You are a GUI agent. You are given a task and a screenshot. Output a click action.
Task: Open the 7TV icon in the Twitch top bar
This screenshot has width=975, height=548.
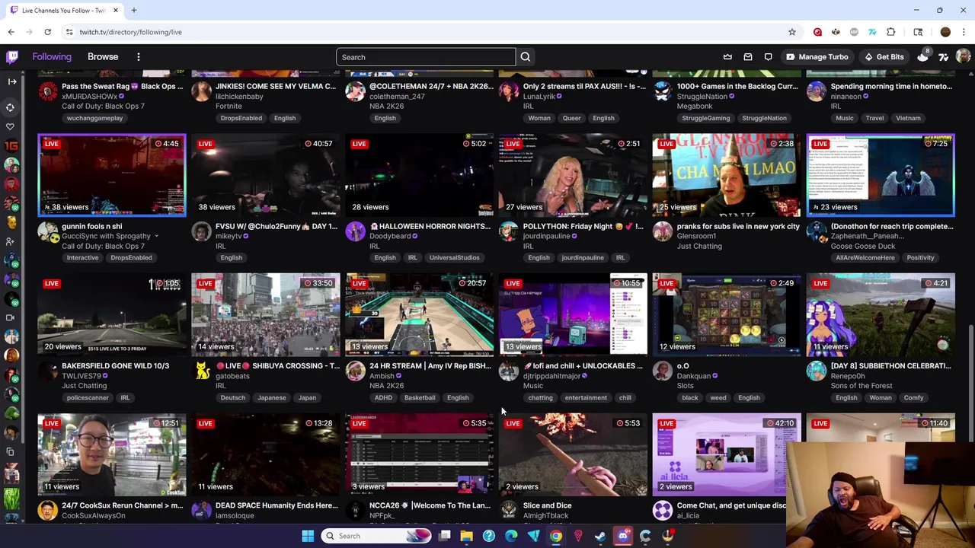coord(944,57)
